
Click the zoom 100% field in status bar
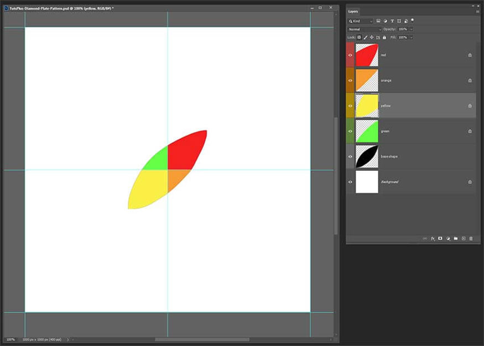pos(11,339)
